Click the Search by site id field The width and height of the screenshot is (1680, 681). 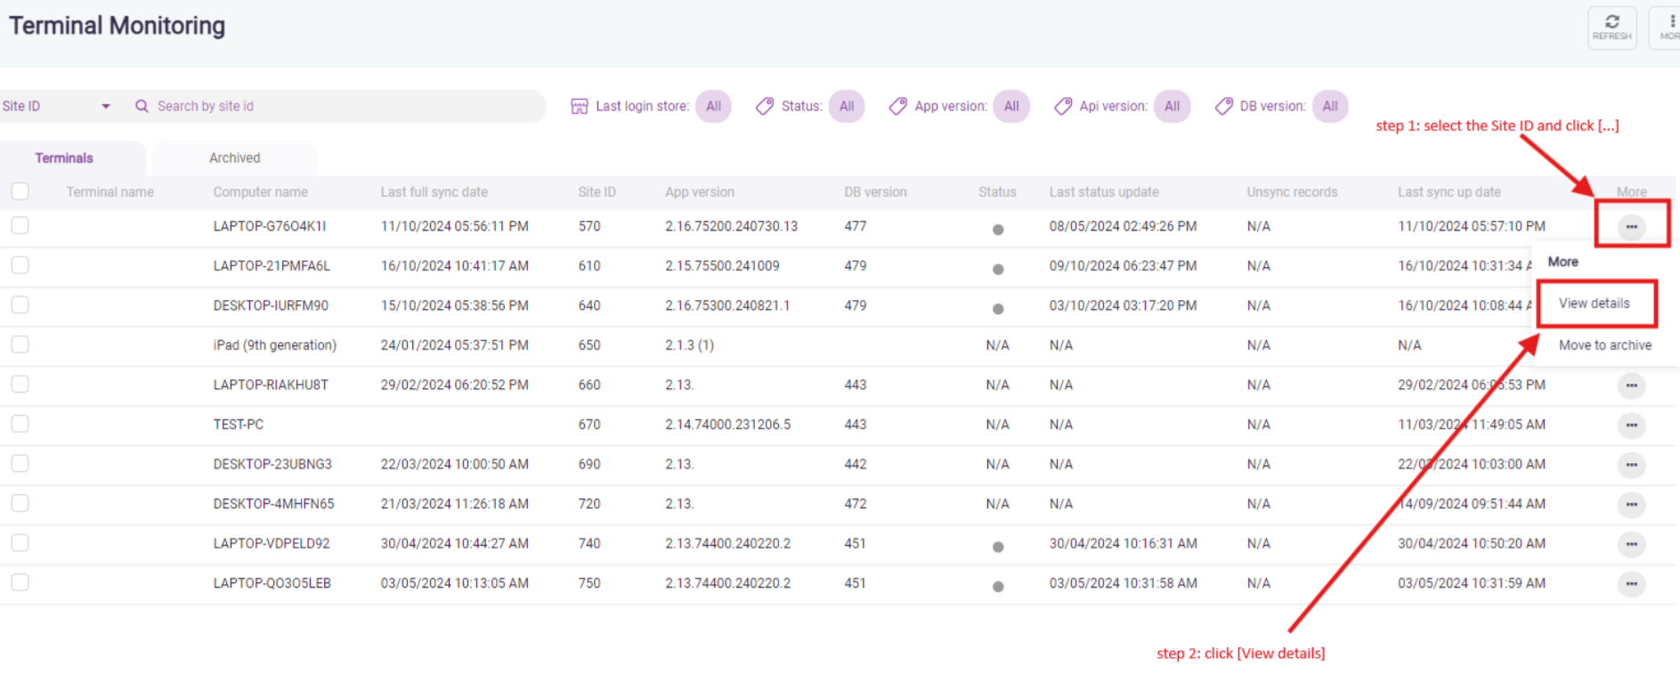coord(338,106)
